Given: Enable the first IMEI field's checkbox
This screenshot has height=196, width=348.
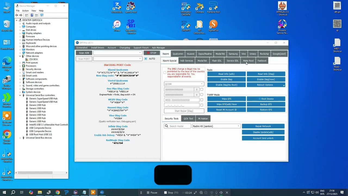Looking at the screenshot, I should click(201, 89).
